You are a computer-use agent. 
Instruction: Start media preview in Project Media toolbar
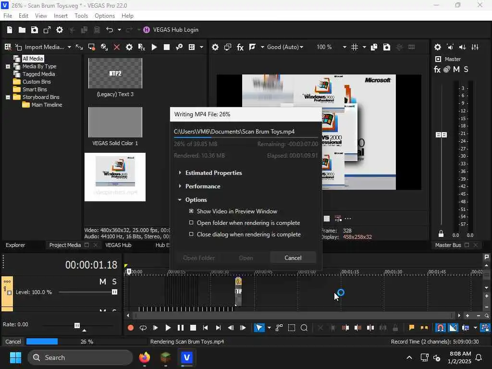point(154,47)
